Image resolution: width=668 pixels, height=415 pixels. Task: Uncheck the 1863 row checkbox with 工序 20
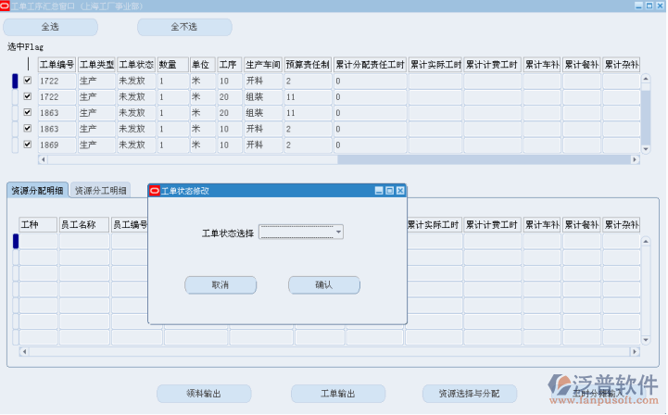27,112
